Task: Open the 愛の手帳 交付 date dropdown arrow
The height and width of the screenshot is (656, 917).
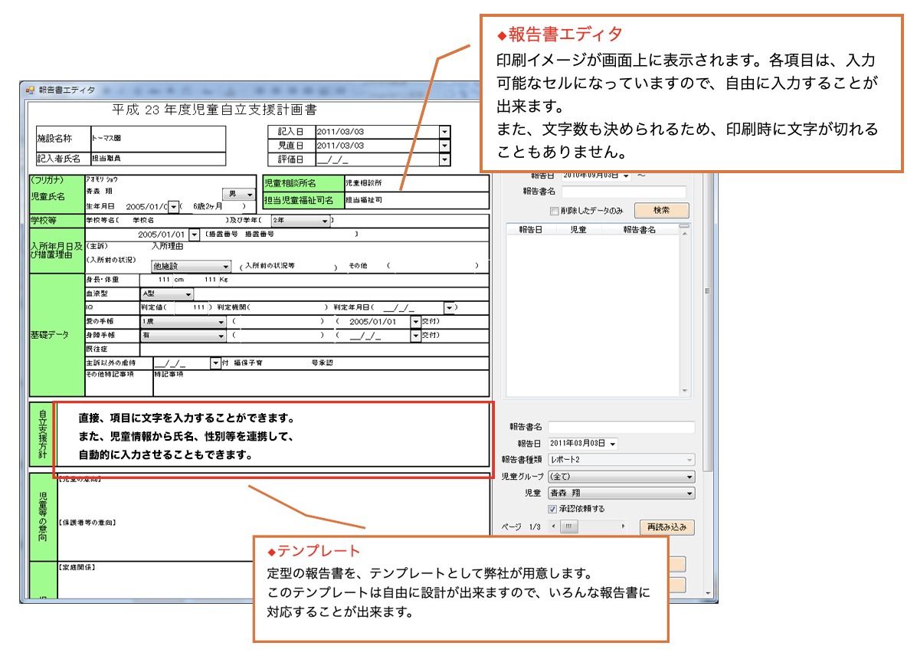Action: (415, 322)
